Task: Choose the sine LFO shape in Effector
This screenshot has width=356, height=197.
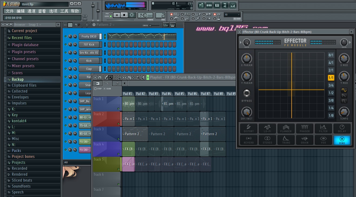Action: pyautogui.click(x=344, y=90)
